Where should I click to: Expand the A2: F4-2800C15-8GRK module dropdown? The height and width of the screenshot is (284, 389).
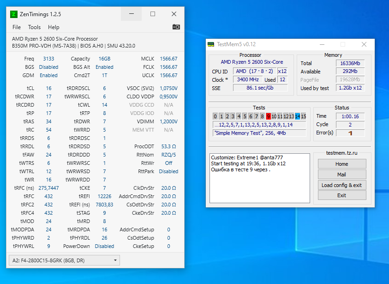[x=64, y=260]
